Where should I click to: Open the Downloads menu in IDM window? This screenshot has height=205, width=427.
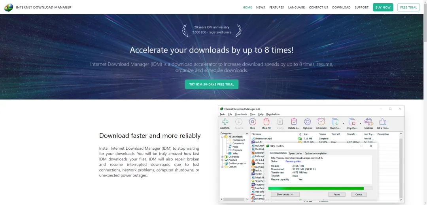(241, 114)
